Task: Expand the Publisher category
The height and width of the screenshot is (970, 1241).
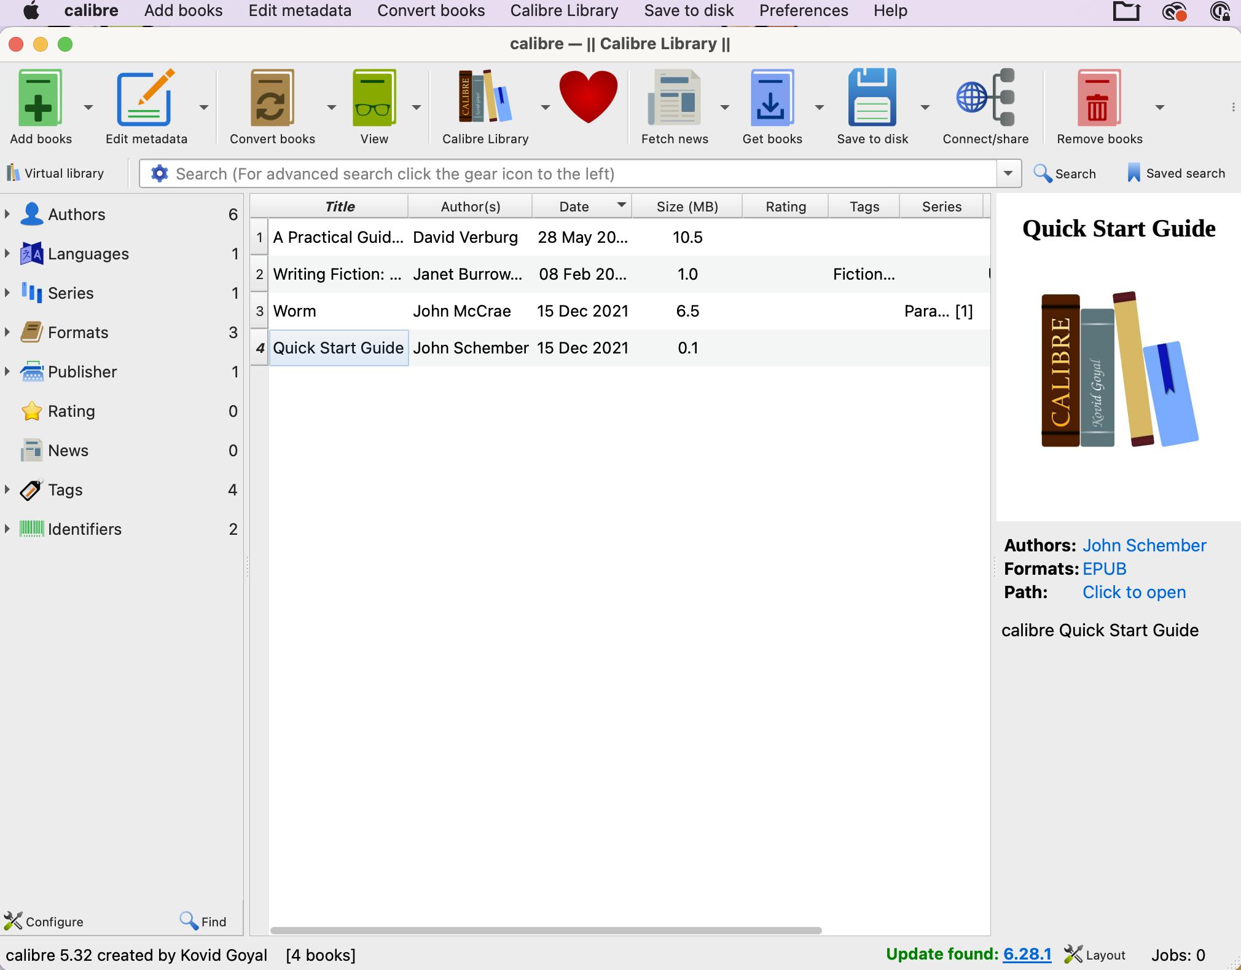Action: click(x=7, y=371)
